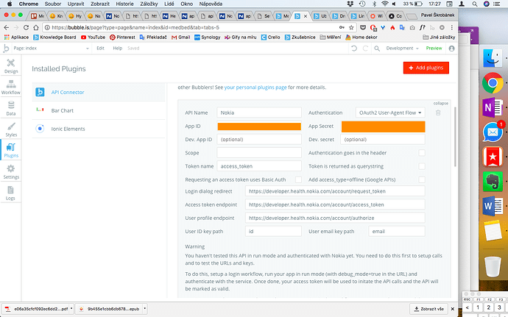The image size is (508, 317).
Task: Open the Data section icon
Action: point(11,108)
